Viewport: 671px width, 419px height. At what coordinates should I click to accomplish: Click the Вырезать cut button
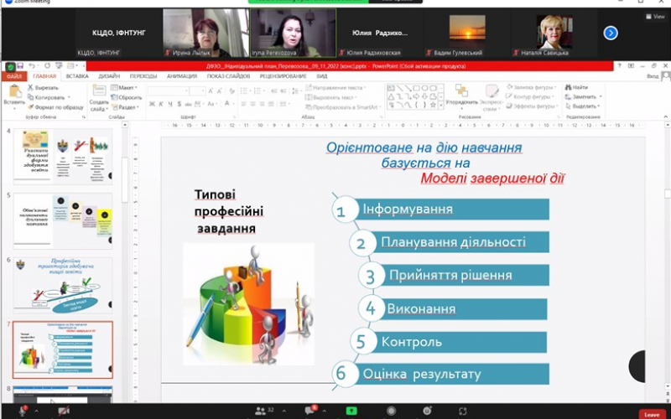[43, 88]
